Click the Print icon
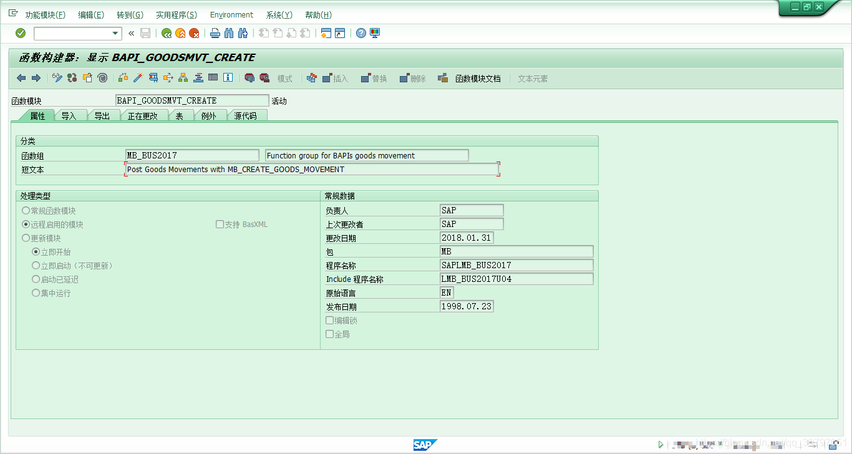 pyautogui.click(x=215, y=33)
